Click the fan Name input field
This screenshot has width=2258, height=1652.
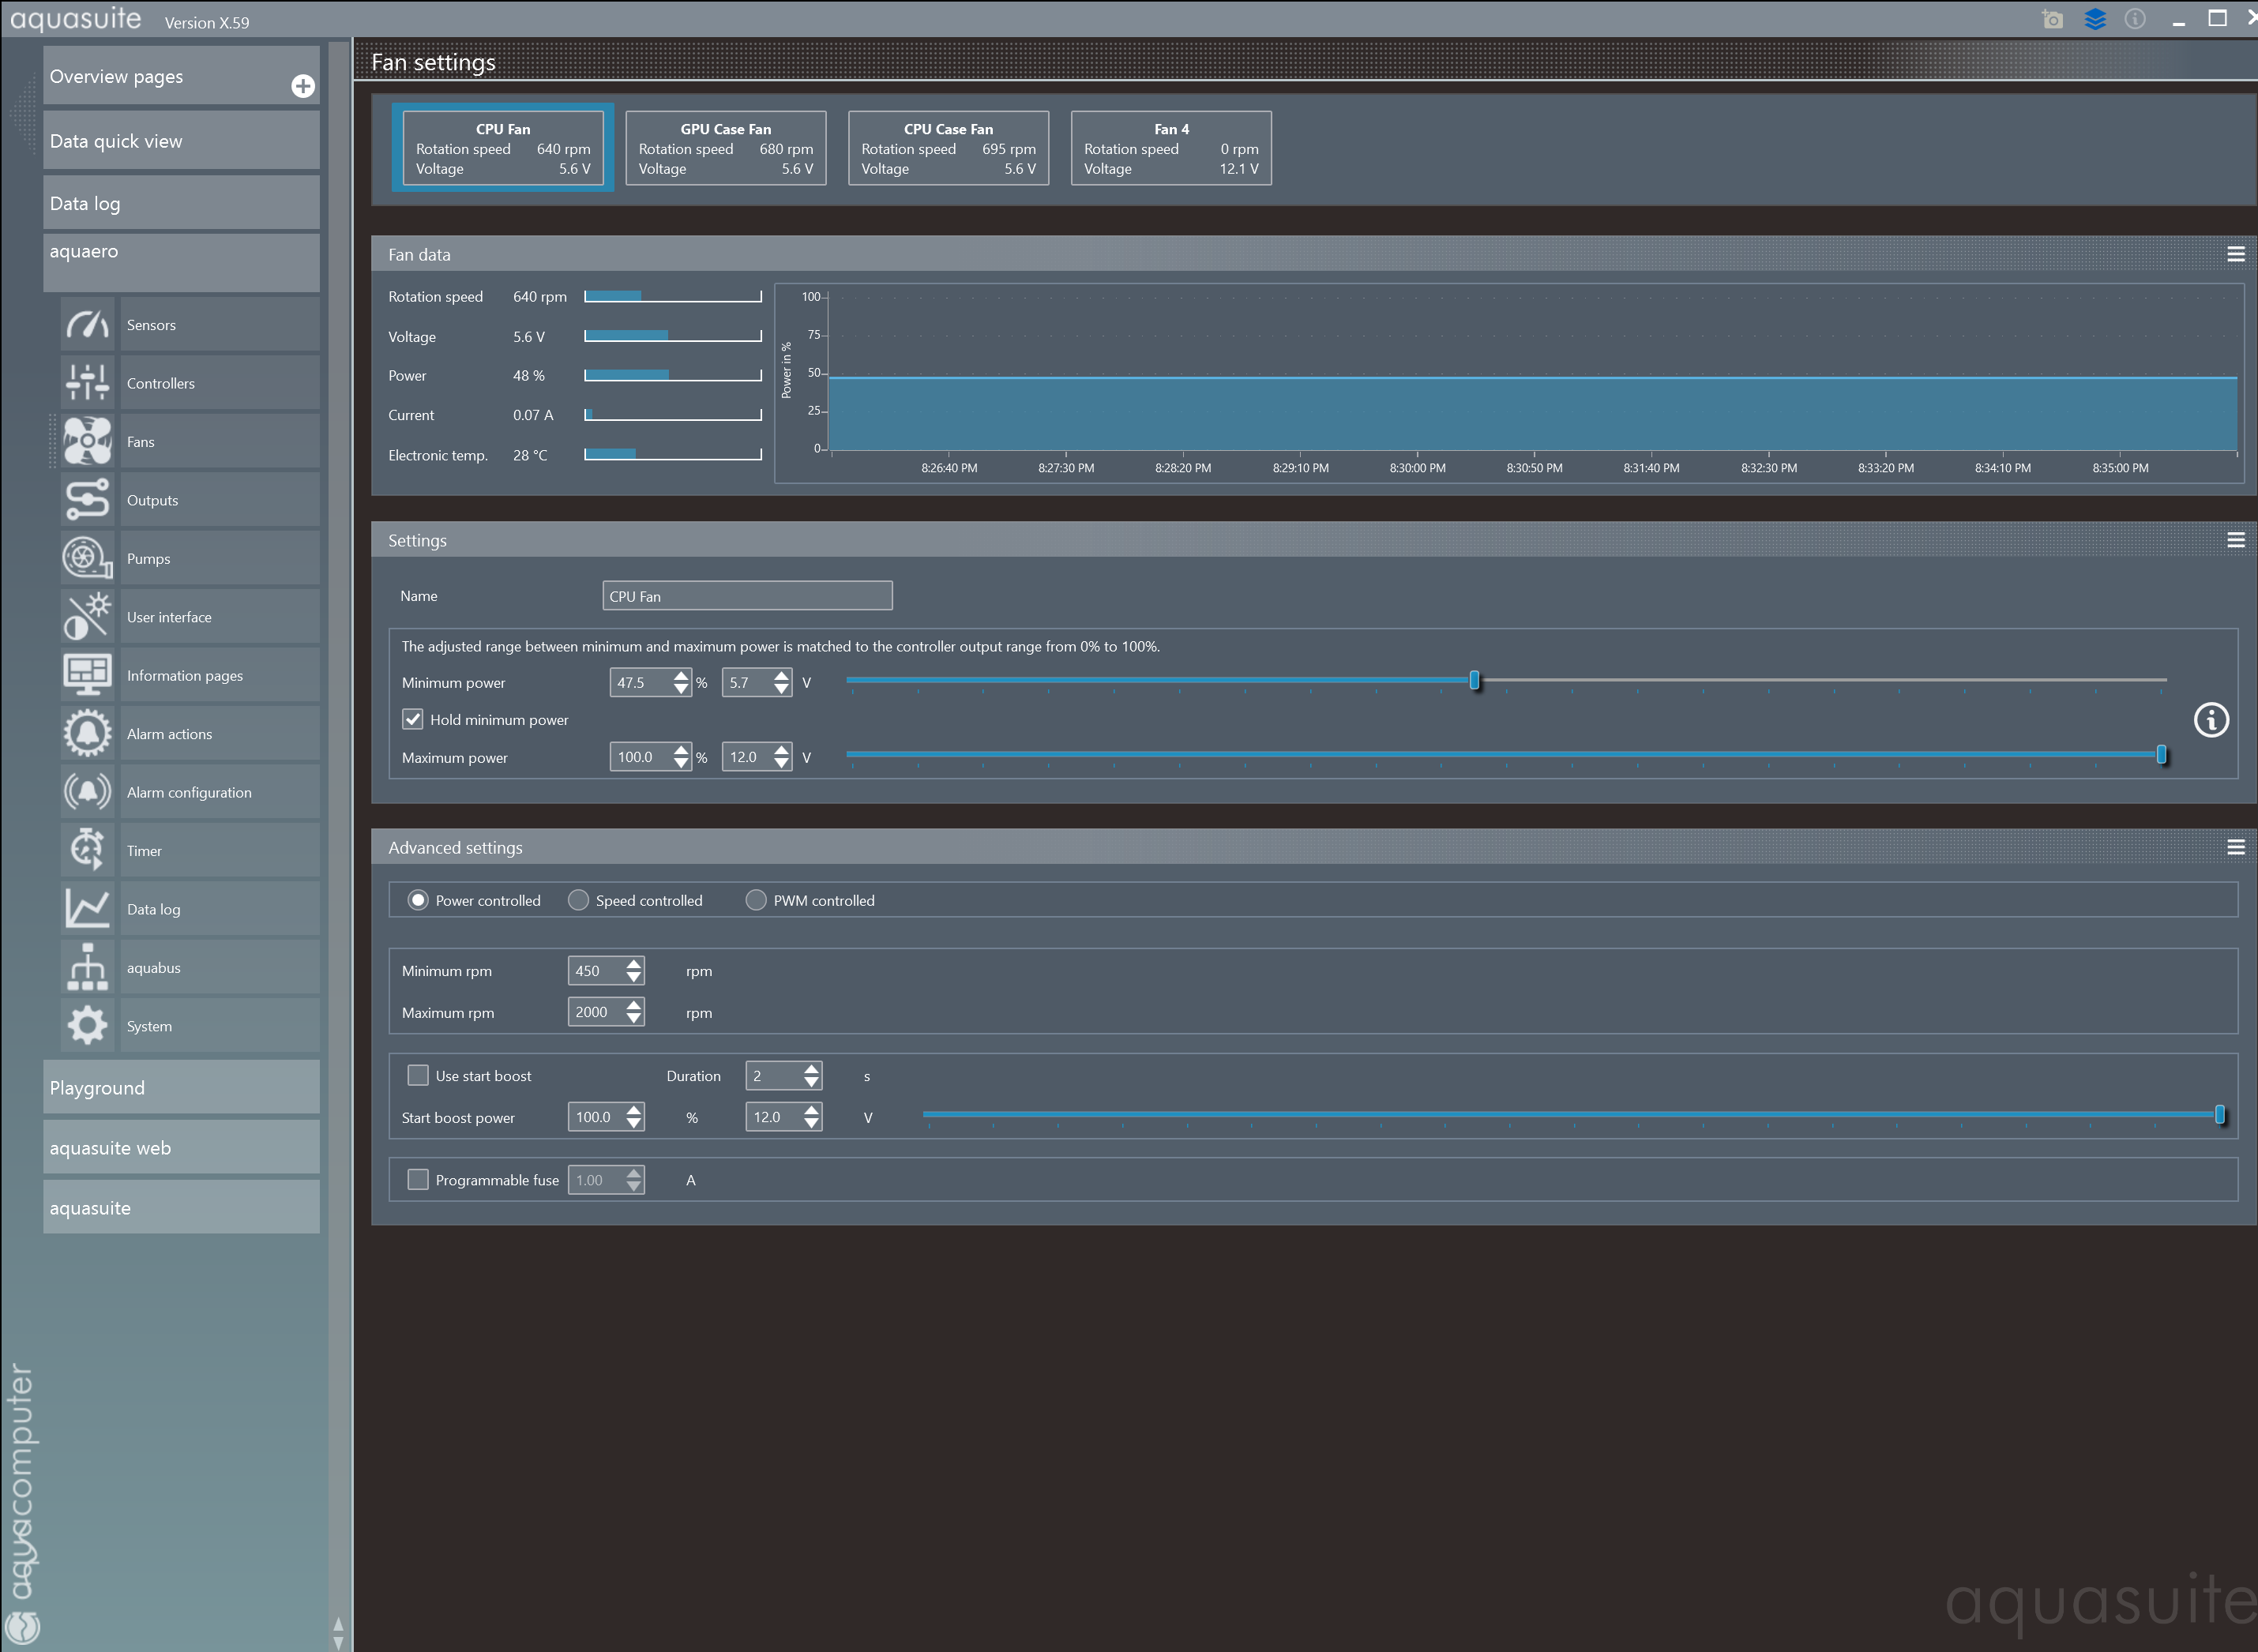coord(747,596)
